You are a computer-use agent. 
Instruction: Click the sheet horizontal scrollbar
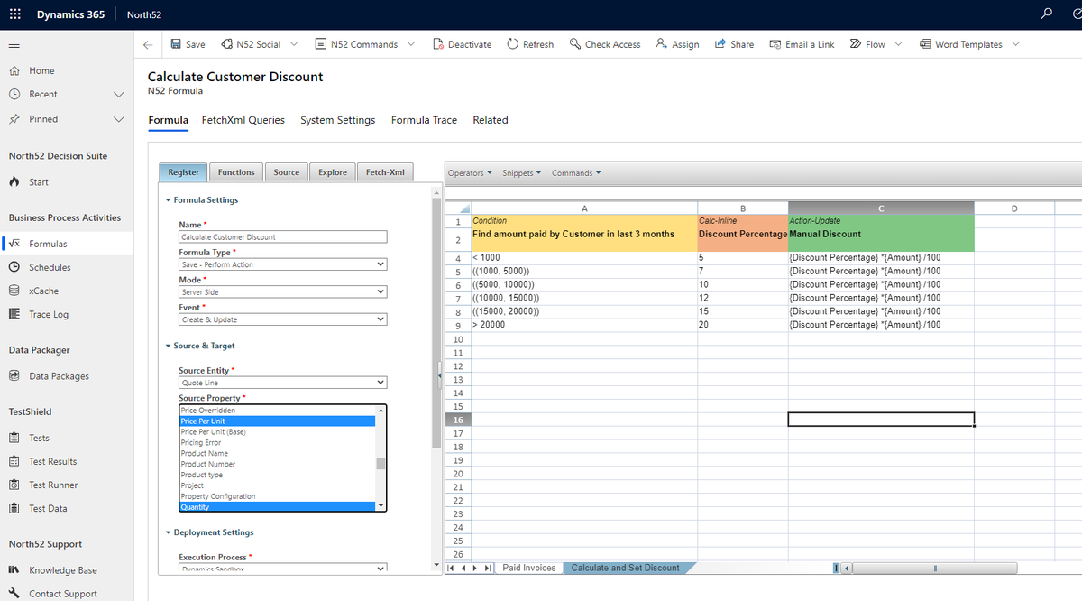(934, 568)
